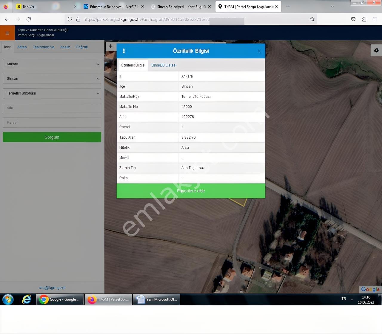Expand the Sincan district dropdown

click(52, 79)
